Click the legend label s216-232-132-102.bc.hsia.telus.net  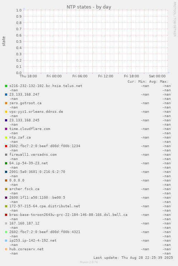tap(46, 86)
